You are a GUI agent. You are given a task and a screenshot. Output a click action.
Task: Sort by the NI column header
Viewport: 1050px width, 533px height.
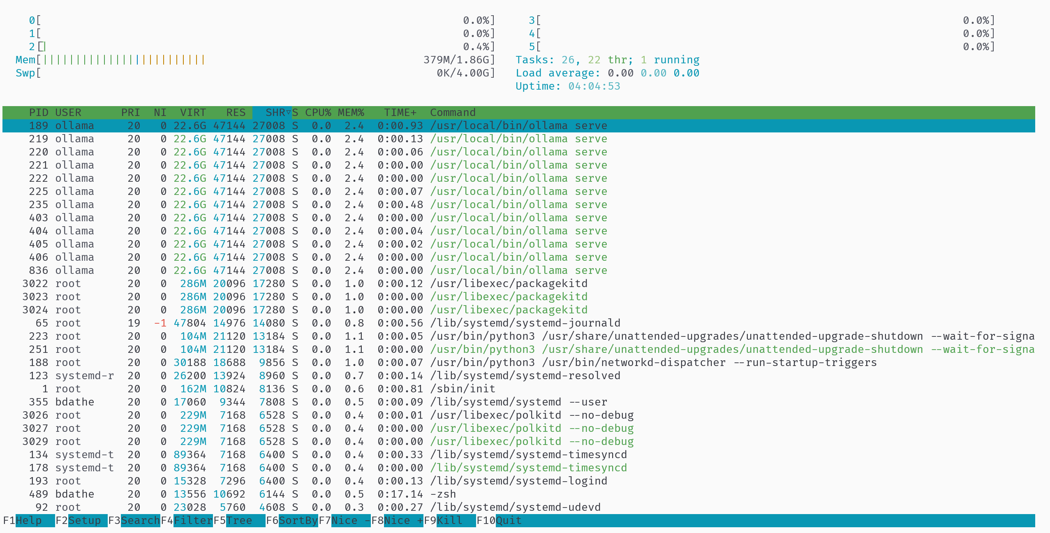(160, 112)
